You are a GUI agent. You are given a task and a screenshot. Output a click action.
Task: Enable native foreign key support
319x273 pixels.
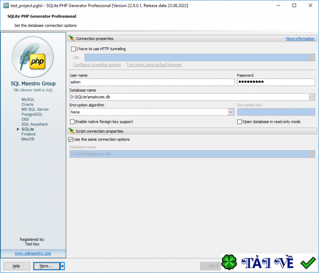pos(72,122)
